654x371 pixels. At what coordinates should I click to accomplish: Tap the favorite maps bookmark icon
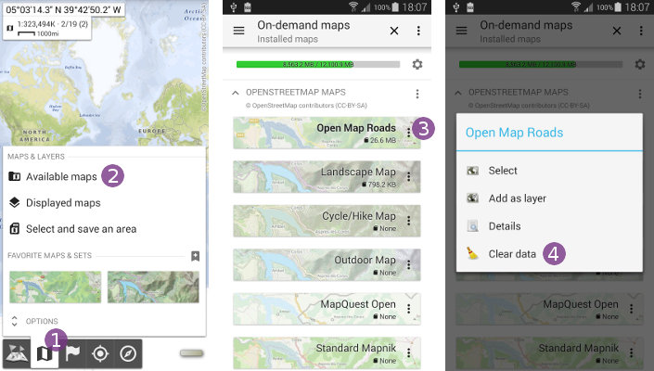[195, 256]
